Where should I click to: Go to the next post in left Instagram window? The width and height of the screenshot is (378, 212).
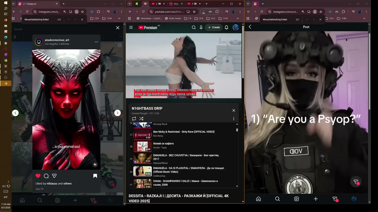point(118,113)
